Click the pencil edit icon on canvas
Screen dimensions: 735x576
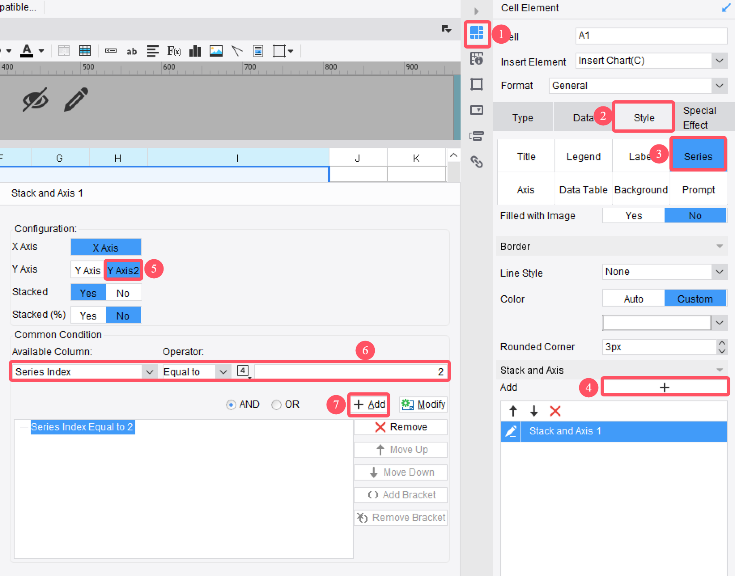[x=76, y=99]
